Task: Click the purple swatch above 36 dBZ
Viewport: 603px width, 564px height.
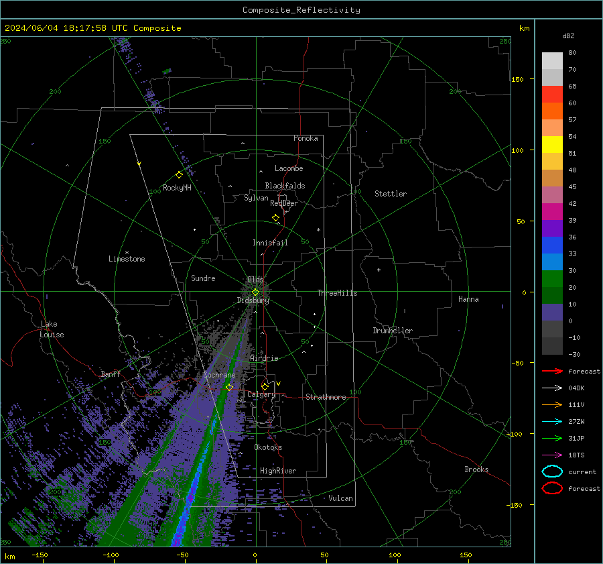Action: point(552,228)
